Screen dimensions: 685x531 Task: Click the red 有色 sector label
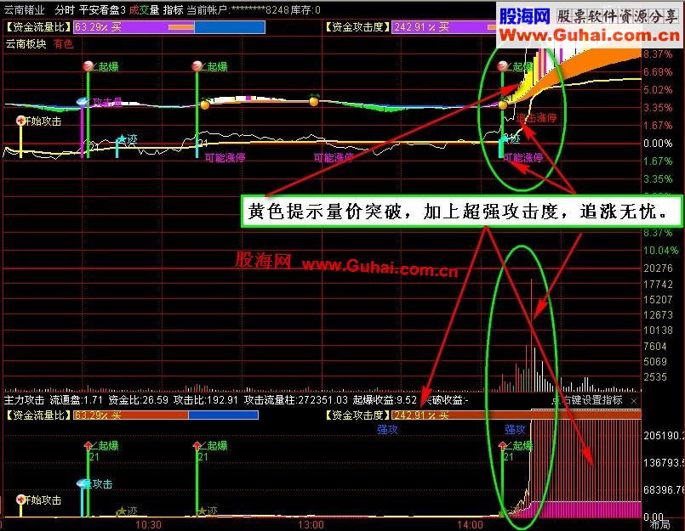tap(63, 43)
